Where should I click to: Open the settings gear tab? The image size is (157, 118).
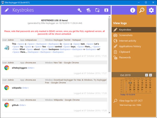(x=151, y=10)
